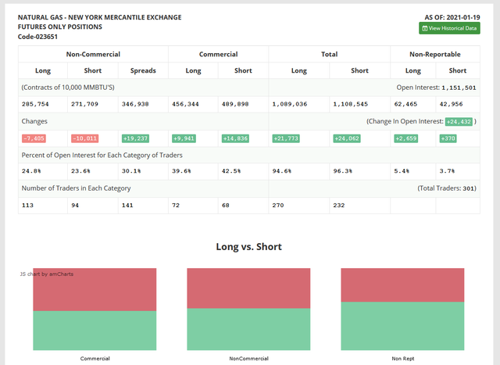Click the green +9,941 change badge
The width and height of the screenshot is (500, 365).
pyautogui.click(x=184, y=138)
